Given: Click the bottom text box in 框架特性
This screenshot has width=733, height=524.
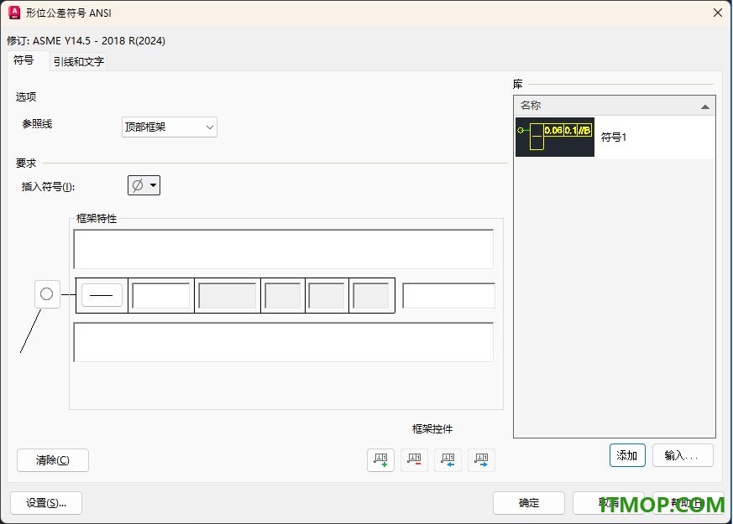Looking at the screenshot, I should point(283,342).
